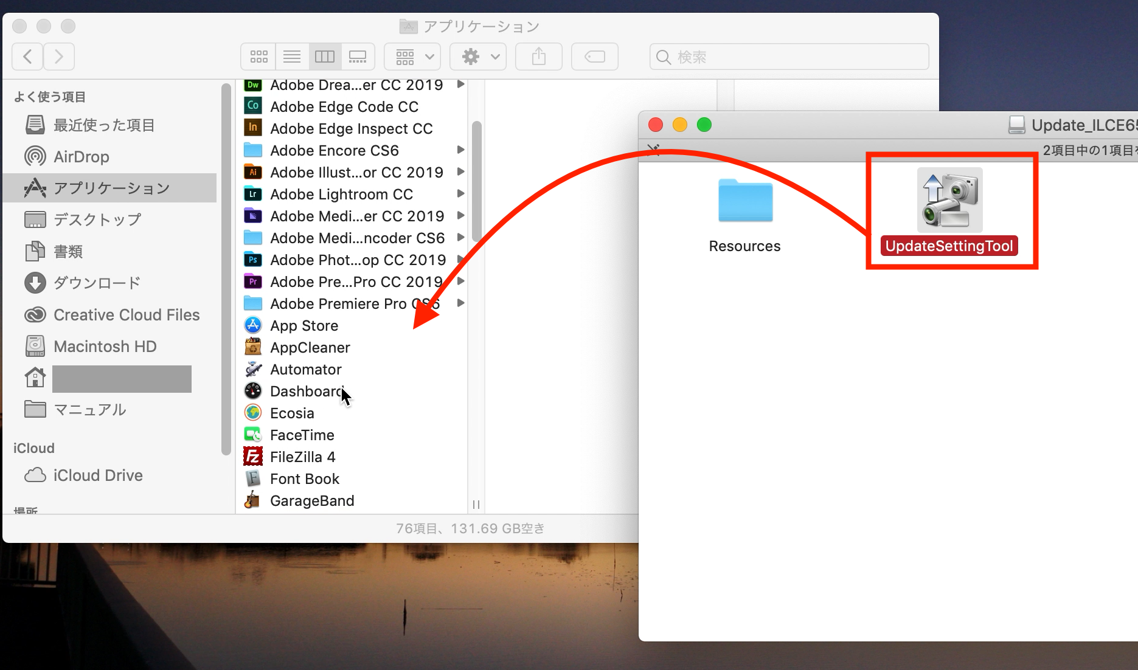1138x670 pixels.
Task: Open the home folder in the sidebar
Action: pyautogui.click(x=109, y=379)
